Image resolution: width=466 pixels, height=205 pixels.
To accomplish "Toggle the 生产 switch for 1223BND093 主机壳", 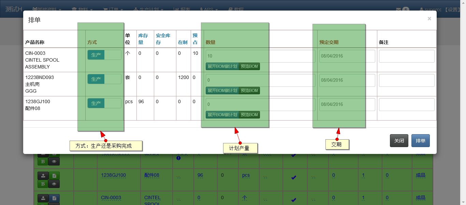I will 96,79.
